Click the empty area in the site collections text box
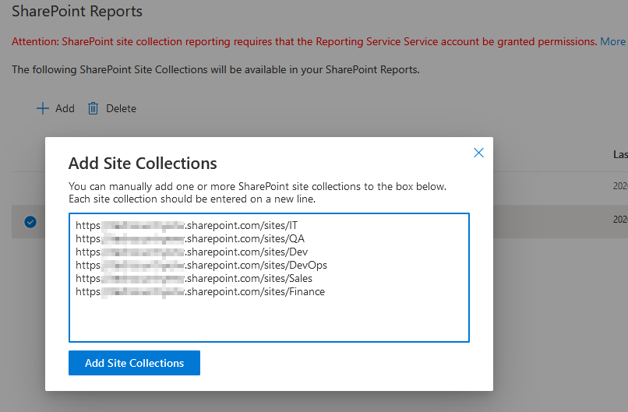Image resolution: width=628 pixels, height=412 pixels. [x=269, y=319]
